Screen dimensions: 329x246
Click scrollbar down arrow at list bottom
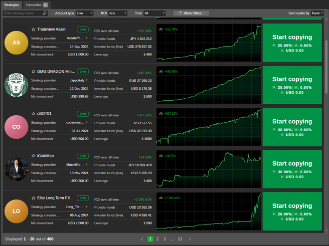tap(327, 231)
